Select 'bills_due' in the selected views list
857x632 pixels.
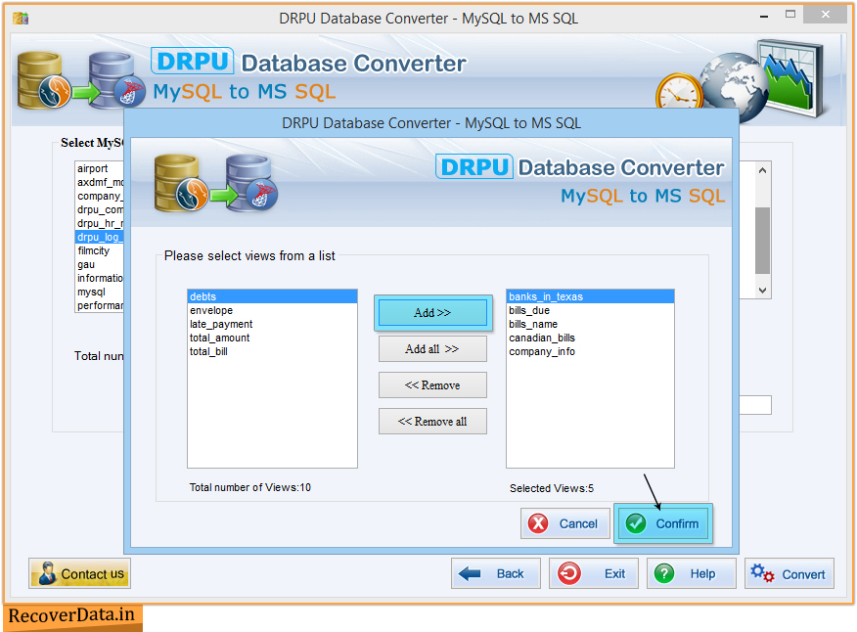coord(590,310)
